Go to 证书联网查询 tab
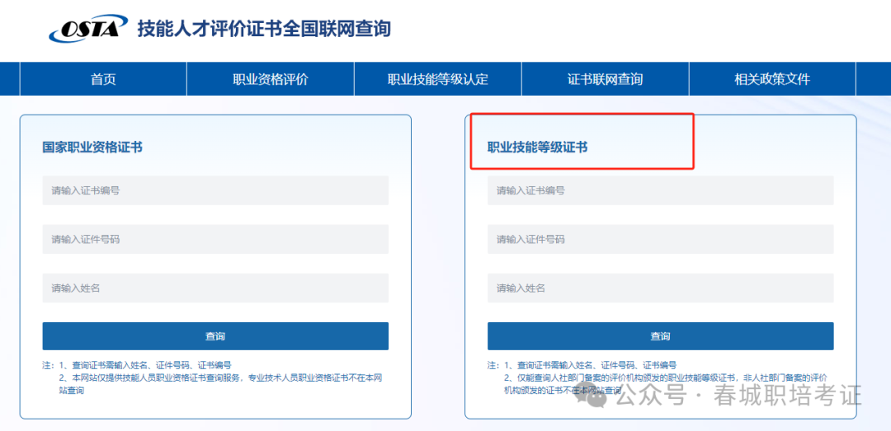The height and width of the screenshot is (431, 891). click(606, 79)
